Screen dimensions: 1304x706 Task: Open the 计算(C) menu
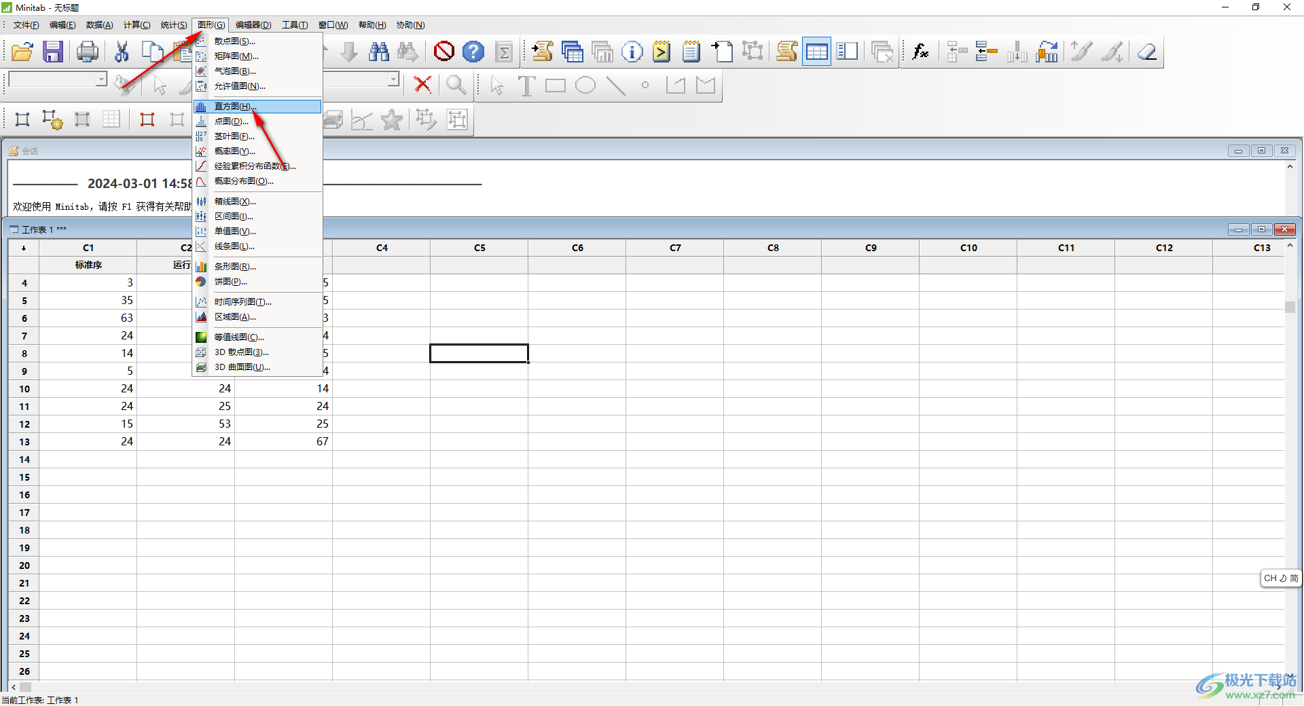(x=137, y=25)
